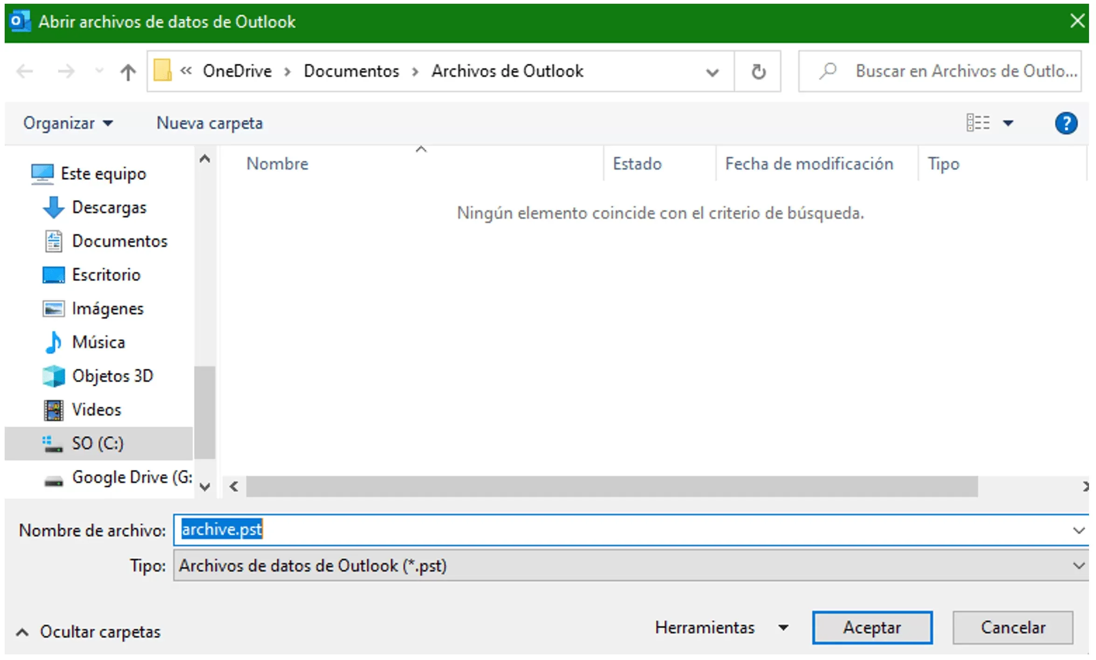Click the Escritorio desktop icon
This screenshot has width=1096, height=660.
click(54, 275)
